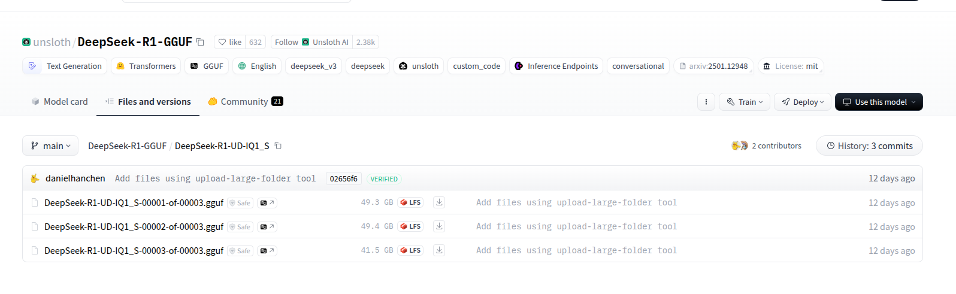Open the License: mit tag

(791, 66)
